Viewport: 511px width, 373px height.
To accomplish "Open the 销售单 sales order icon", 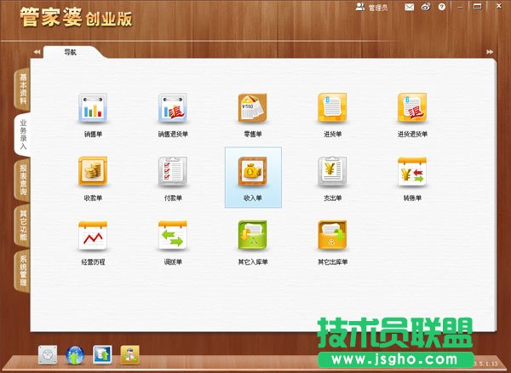I will coord(93,108).
